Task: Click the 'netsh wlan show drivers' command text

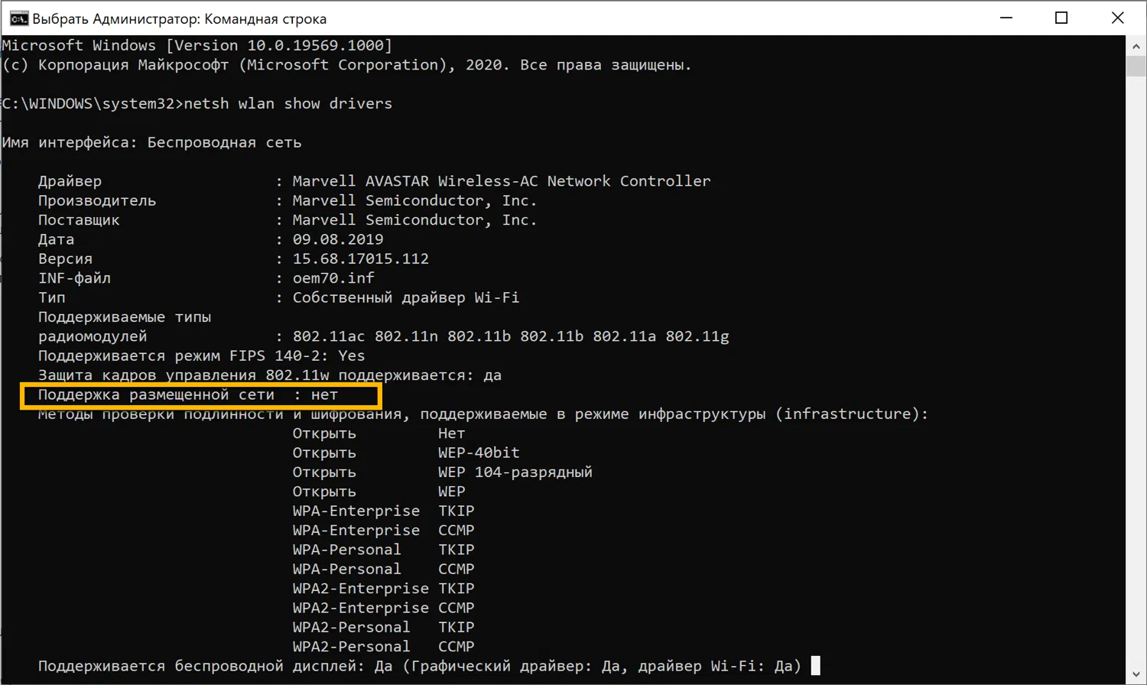Action: coord(288,104)
